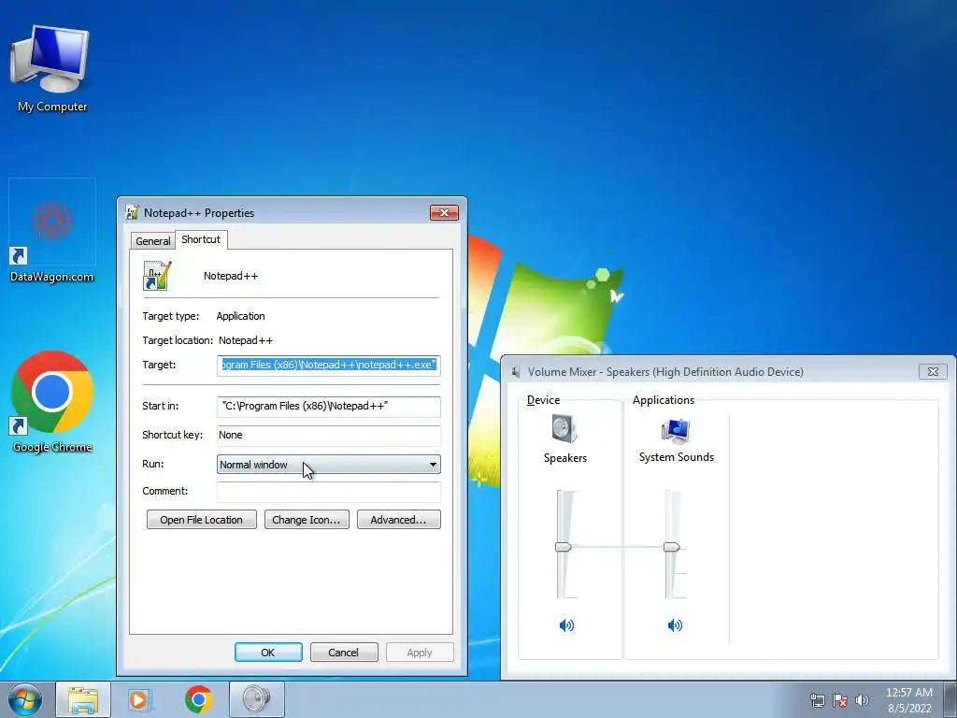Click the Notepad++ name text beside the icon
Viewport: 957px width, 718px height.
point(231,276)
